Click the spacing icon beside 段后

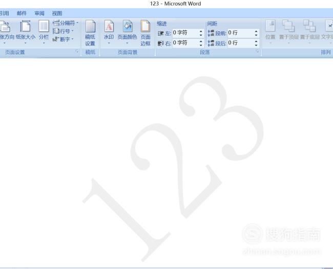point(211,43)
